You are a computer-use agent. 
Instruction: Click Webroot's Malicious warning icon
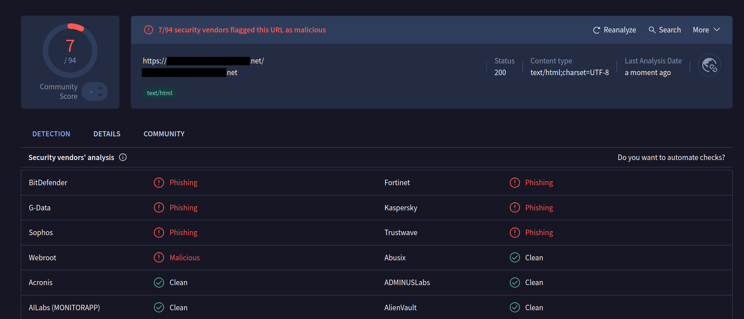[159, 258]
